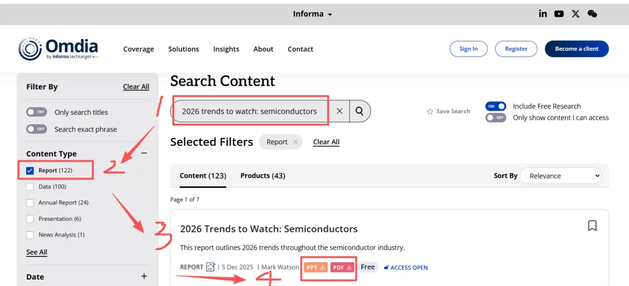Open the Sort By Relevance dropdown
The height and width of the screenshot is (286, 629).
(560, 175)
